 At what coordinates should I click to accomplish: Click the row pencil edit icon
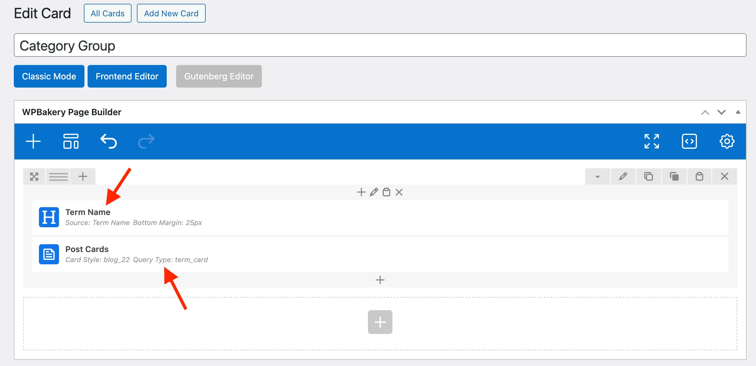(x=623, y=176)
